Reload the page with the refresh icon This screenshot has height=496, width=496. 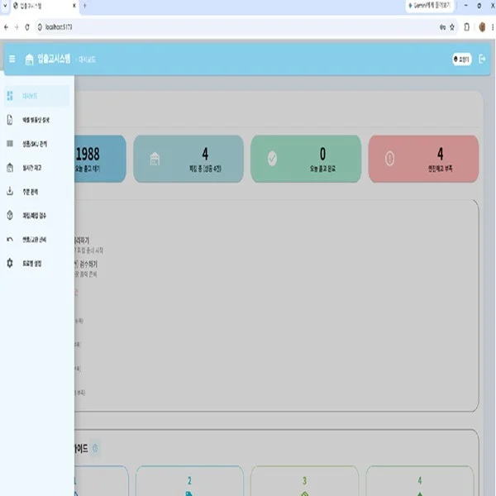coord(27,27)
